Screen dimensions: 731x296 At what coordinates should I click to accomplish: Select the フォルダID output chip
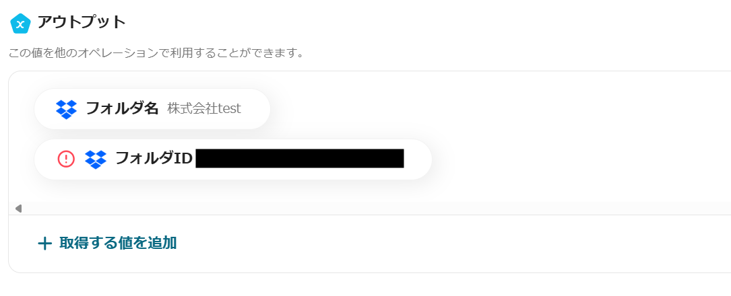pyautogui.click(x=233, y=159)
